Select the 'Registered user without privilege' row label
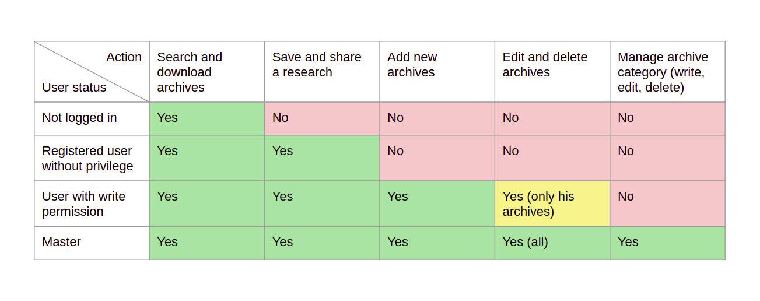 (92, 158)
